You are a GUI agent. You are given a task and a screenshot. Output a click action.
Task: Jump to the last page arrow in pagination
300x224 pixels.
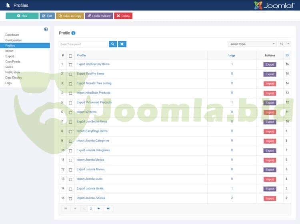pos(108,208)
